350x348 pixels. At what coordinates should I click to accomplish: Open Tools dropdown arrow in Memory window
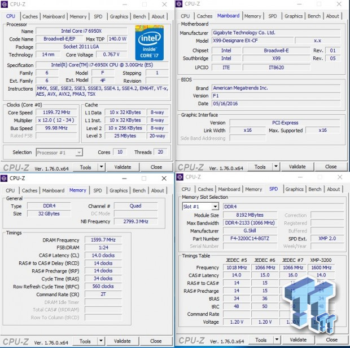101,341
